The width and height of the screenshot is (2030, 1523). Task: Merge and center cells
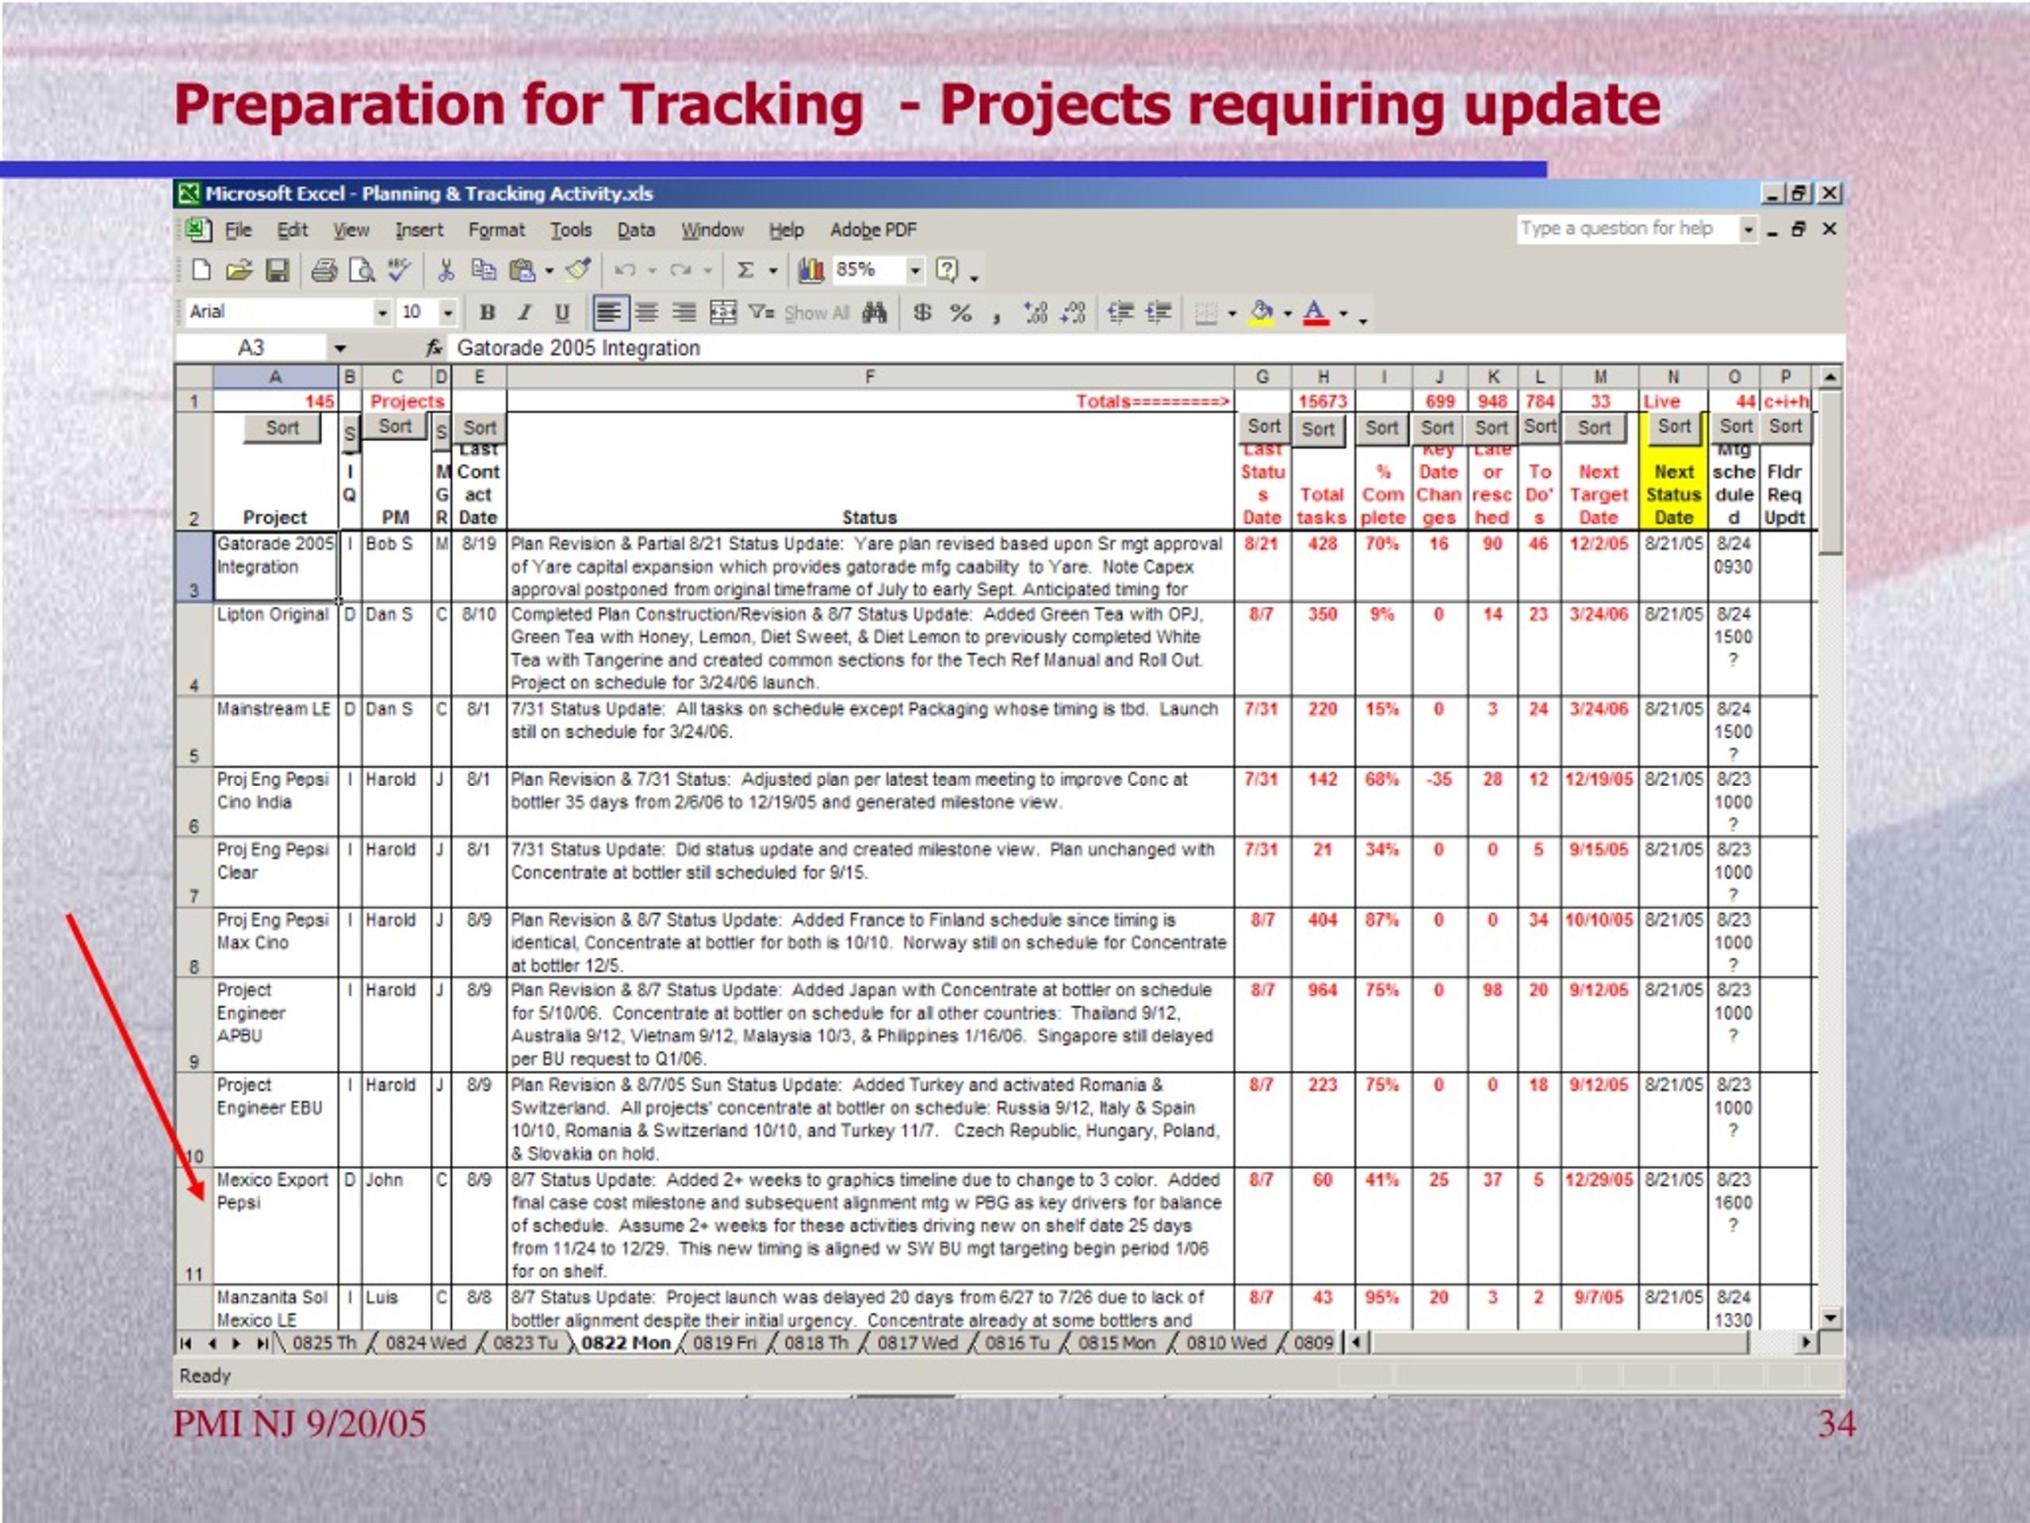point(723,313)
